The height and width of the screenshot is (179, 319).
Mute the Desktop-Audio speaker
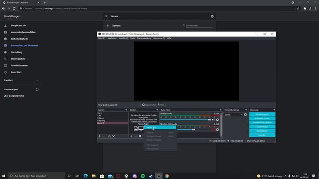click(213, 120)
